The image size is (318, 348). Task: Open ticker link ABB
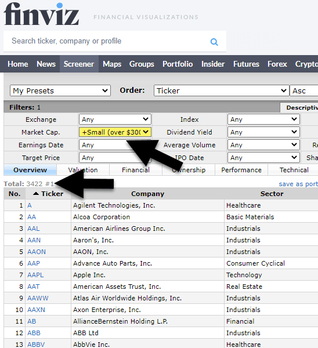34,333
